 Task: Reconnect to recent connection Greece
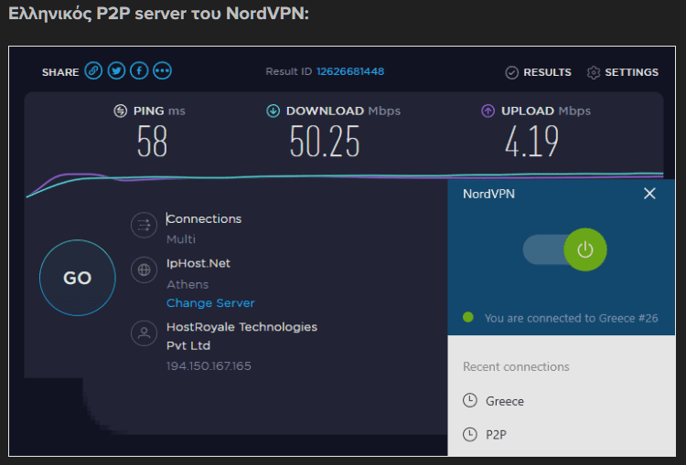point(504,401)
